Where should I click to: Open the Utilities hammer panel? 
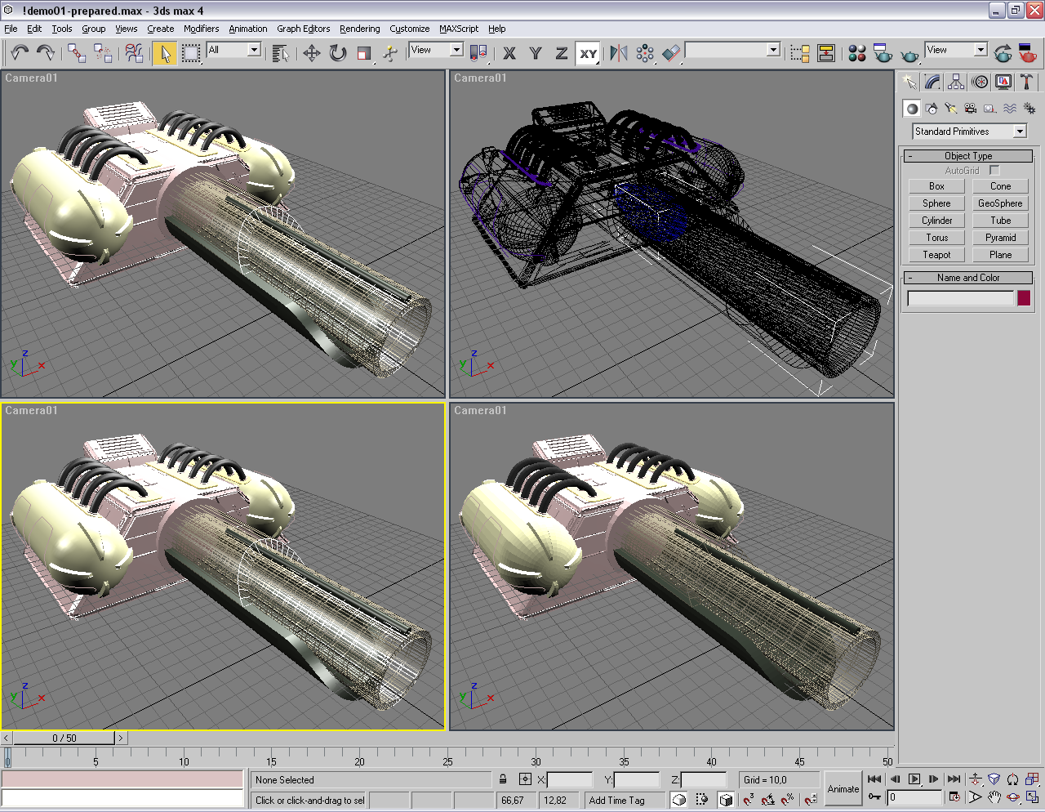tap(1026, 82)
